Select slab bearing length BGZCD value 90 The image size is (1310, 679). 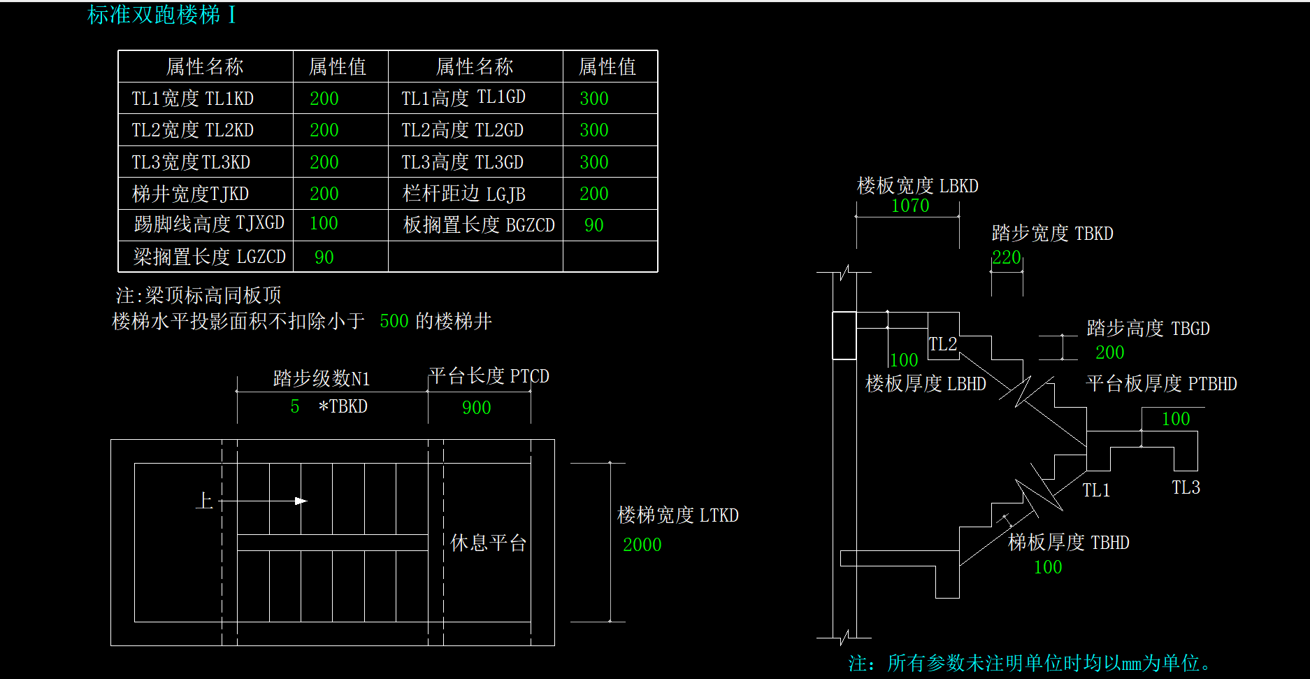click(594, 225)
